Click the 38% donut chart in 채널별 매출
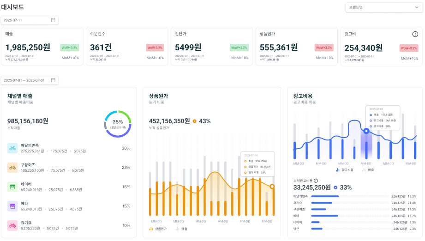The width and height of the screenshot is (425, 241). pyautogui.click(x=118, y=124)
